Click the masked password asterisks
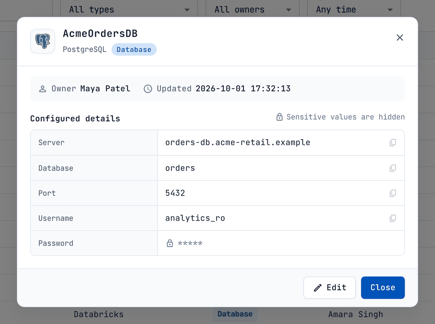435x324 pixels. (x=190, y=244)
